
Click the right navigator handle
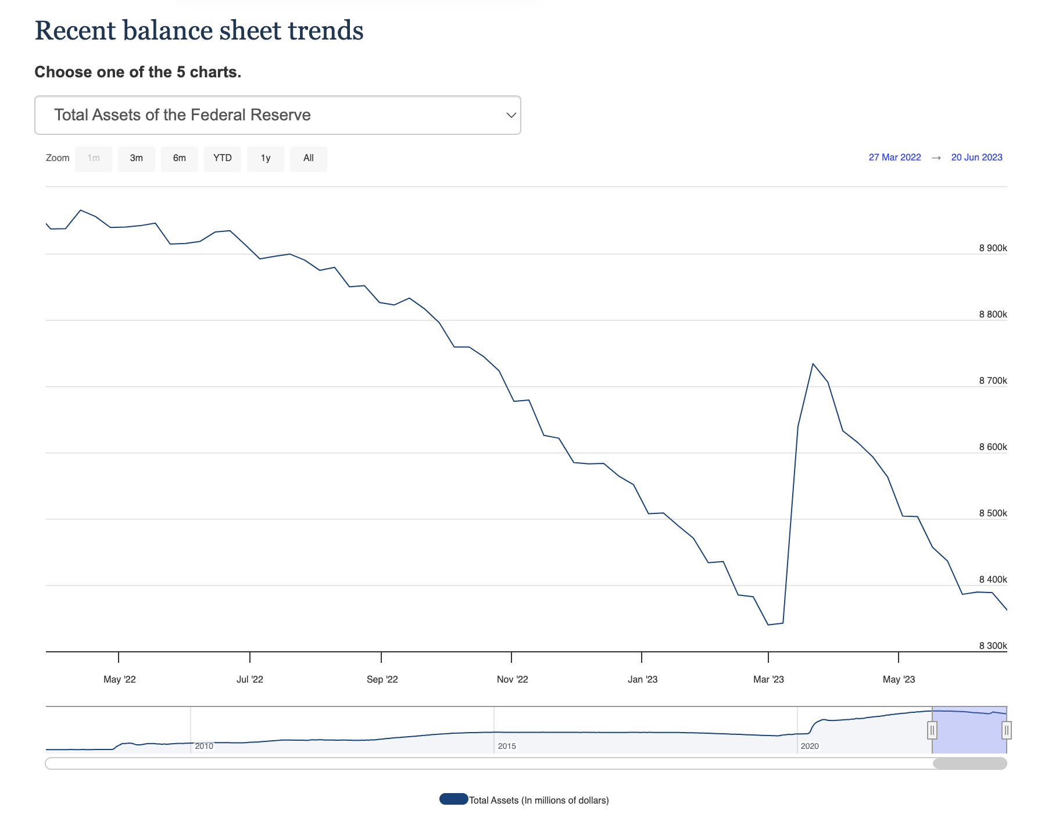pyautogui.click(x=1007, y=730)
